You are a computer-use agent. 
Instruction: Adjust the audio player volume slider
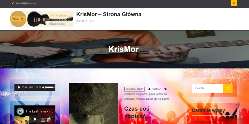[50, 87]
